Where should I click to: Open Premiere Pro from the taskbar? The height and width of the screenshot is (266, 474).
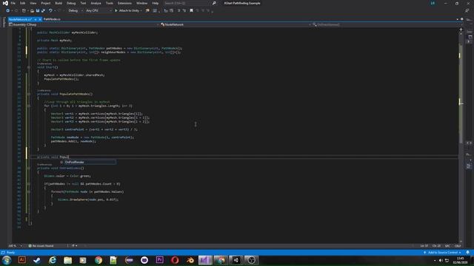[160, 260]
